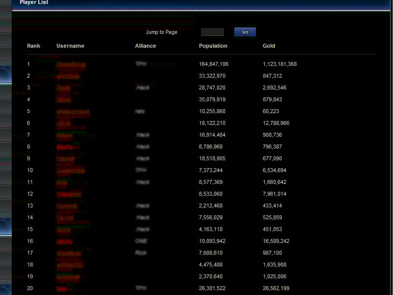Focus the Jump to Page input field
The height and width of the screenshot is (295, 393).
click(212, 32)
